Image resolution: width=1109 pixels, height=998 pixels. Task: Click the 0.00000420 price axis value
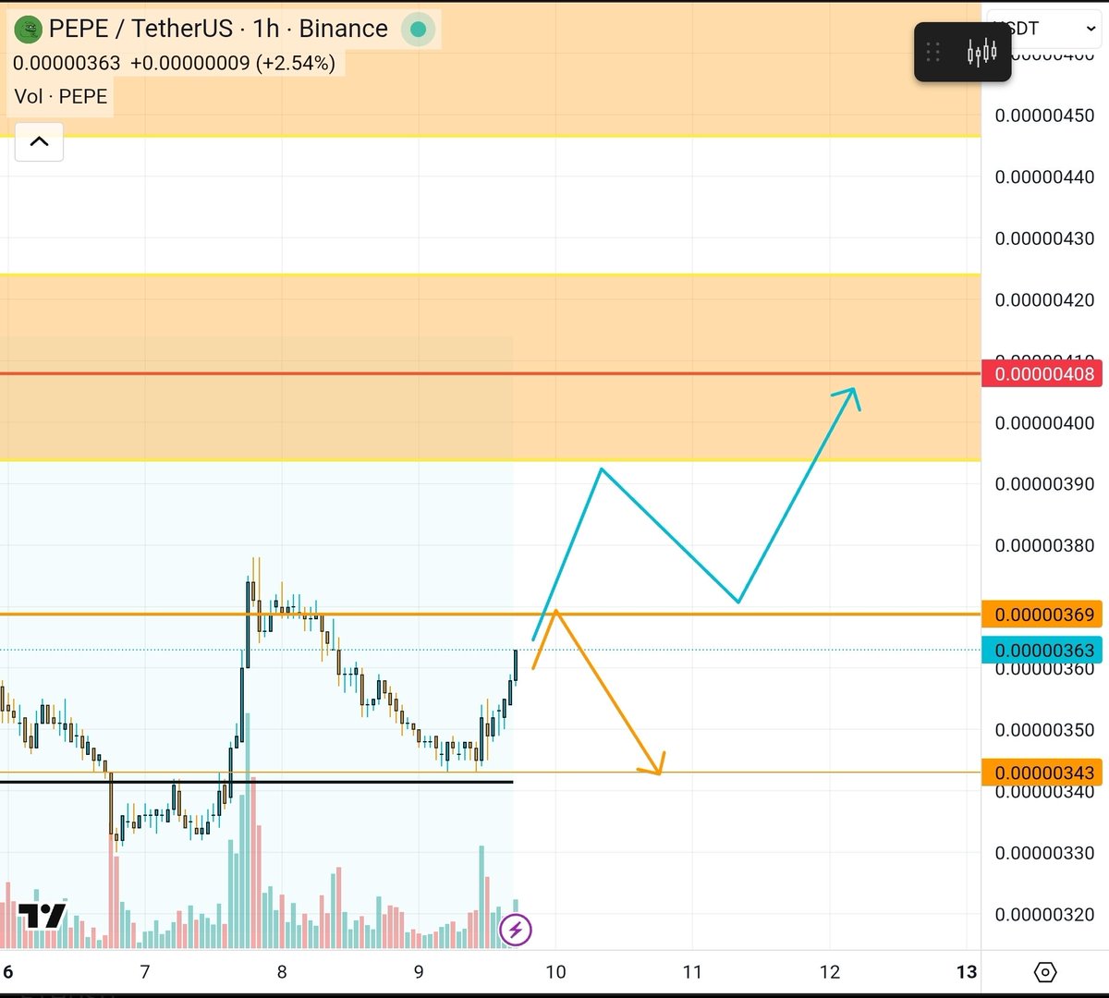[x=1044, y=299]
